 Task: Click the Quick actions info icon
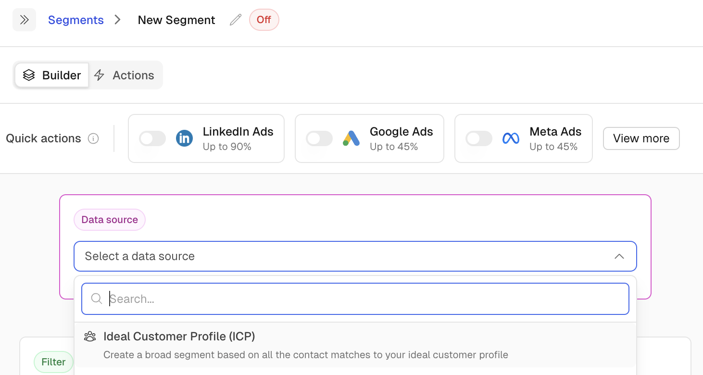pyautogui.click(x=93, y=138)
